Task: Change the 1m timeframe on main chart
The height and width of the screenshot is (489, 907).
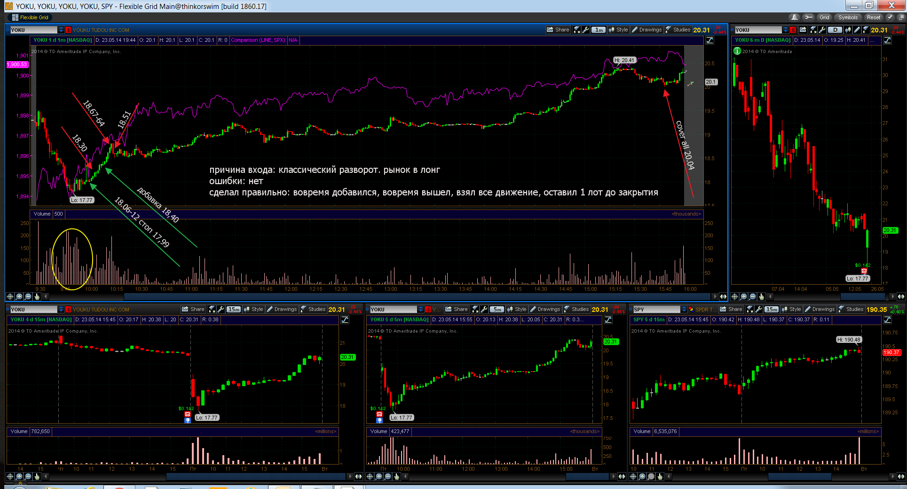Action: (599, 30)
